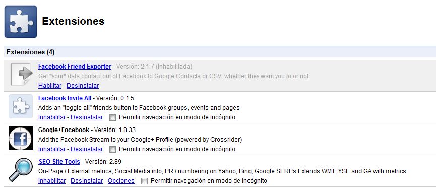Click the "Extensiones (4)" section header
Viewport: 436px width, 194px height.
pos(220,52)
